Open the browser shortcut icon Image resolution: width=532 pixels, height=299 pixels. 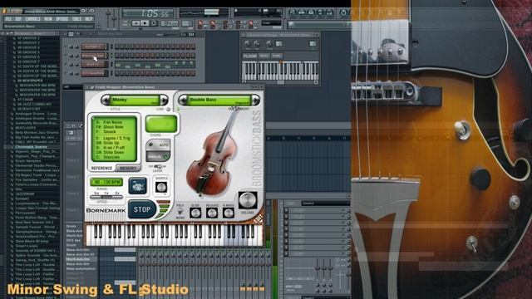click(320, 12)
